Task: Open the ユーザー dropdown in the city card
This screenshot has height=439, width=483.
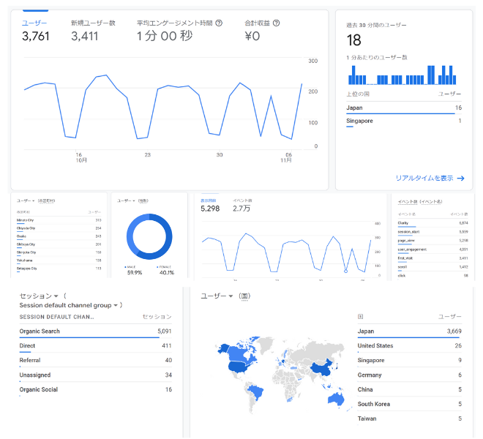Action: 27,200
